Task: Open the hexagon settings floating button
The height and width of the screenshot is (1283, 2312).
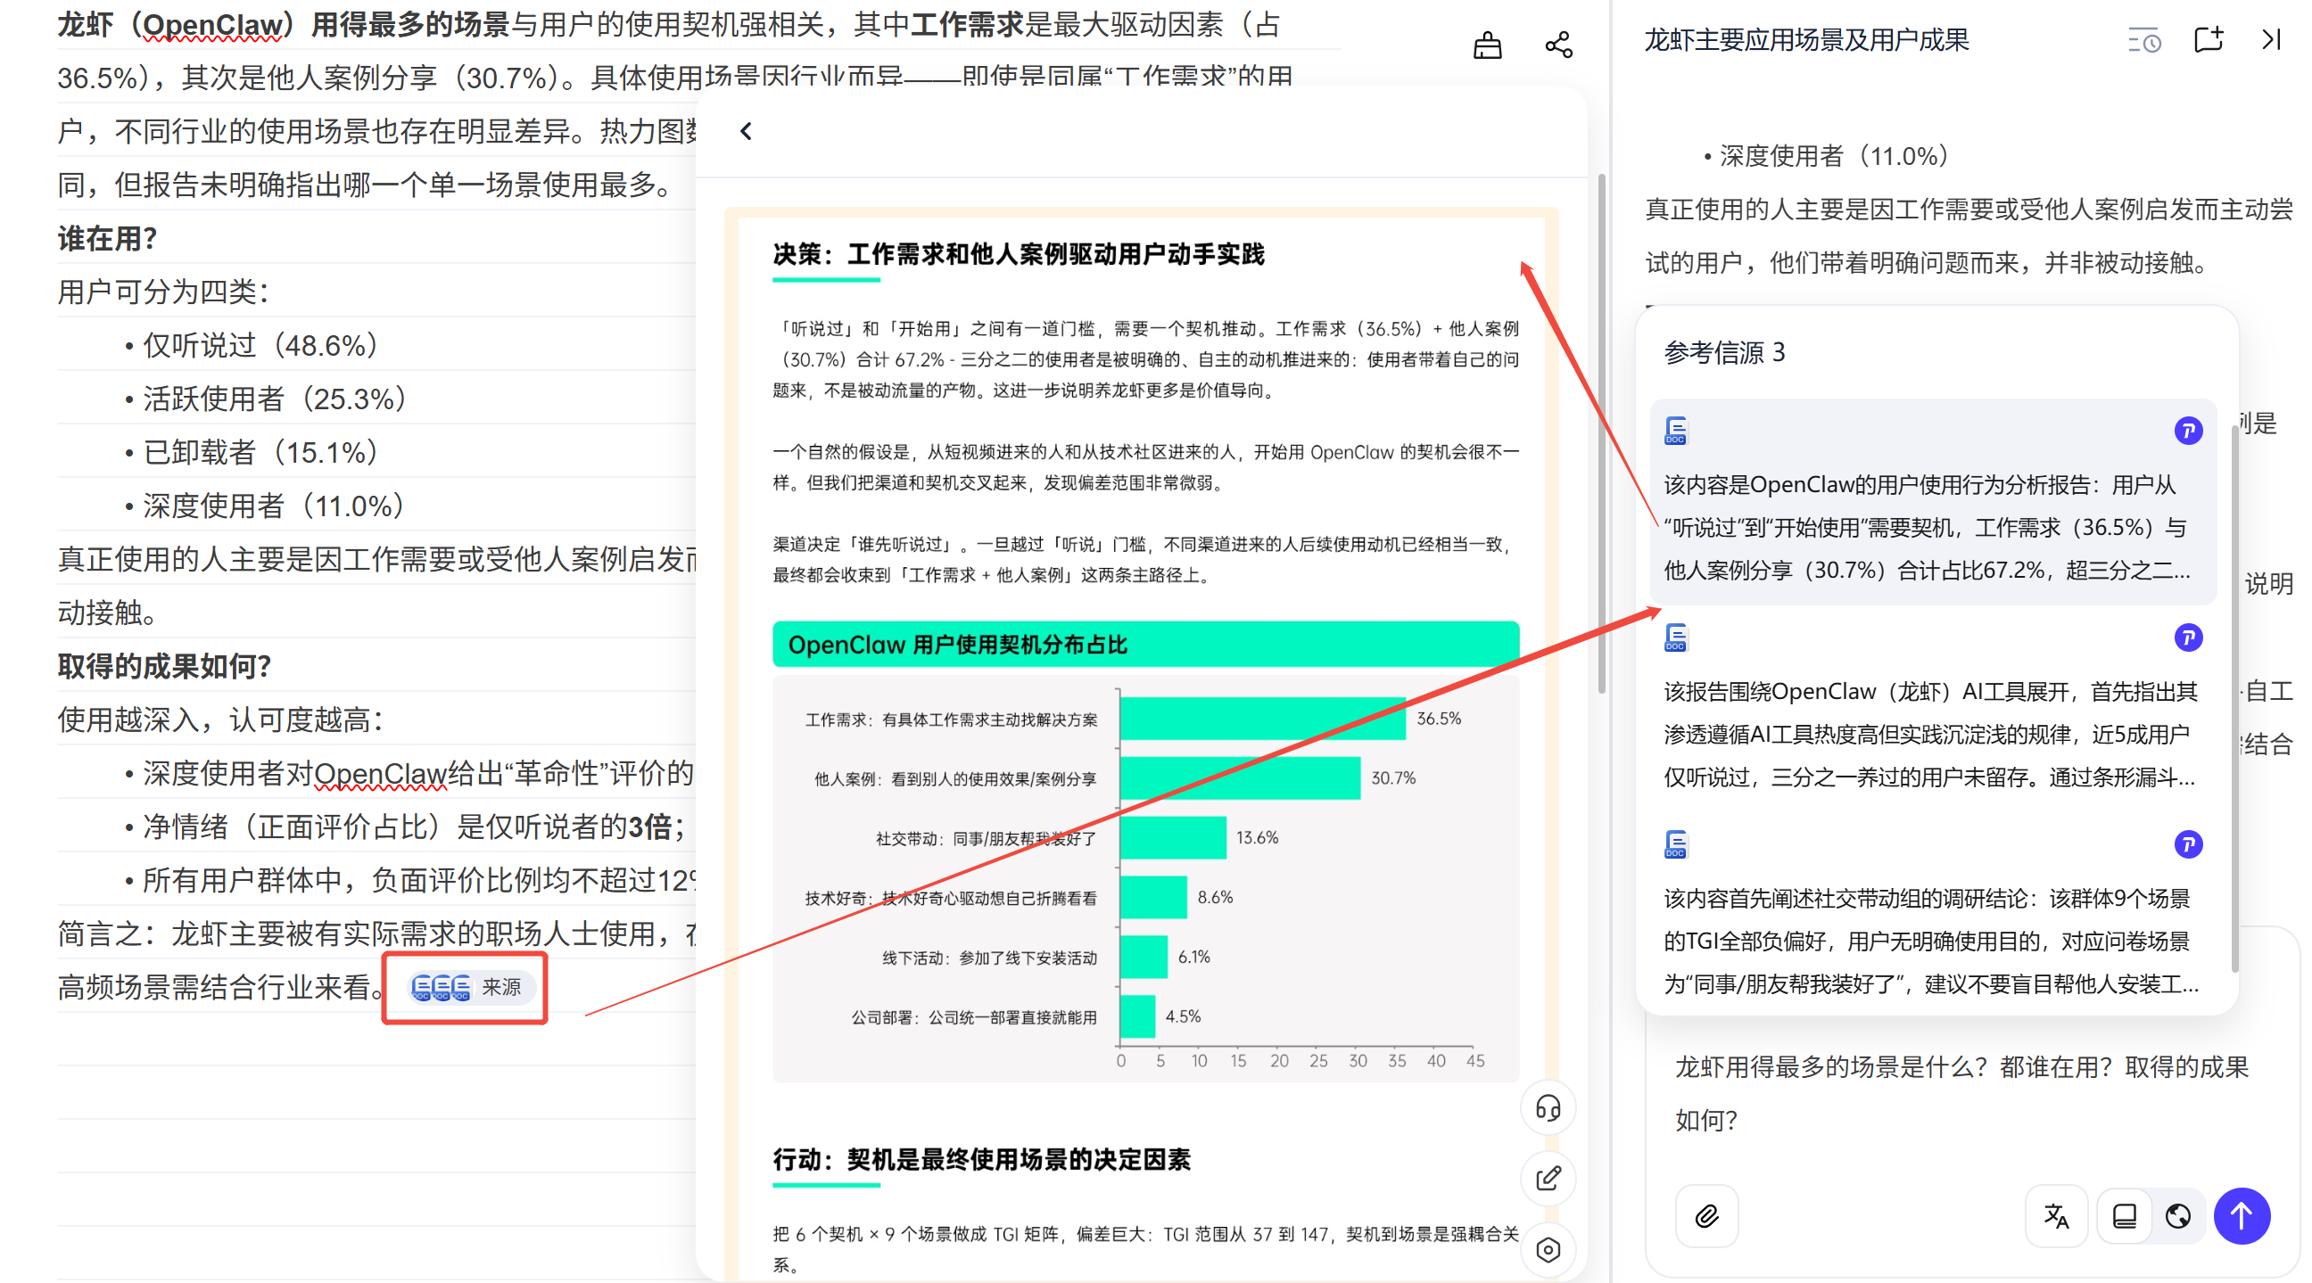Action: pyautogui.click(x=1548, y=1249)
